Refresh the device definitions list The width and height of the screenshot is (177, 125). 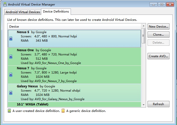pyautogui.click(x=158, y=104)
